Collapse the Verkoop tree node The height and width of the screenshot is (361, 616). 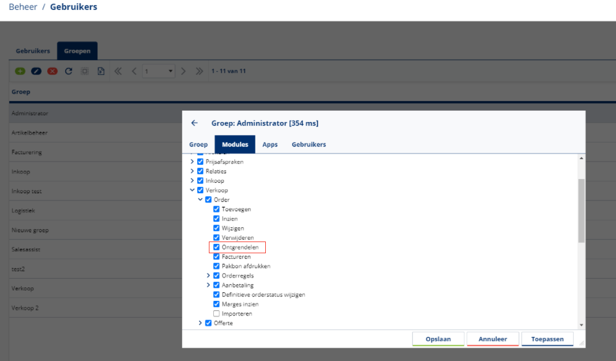[x=193, y=190]
